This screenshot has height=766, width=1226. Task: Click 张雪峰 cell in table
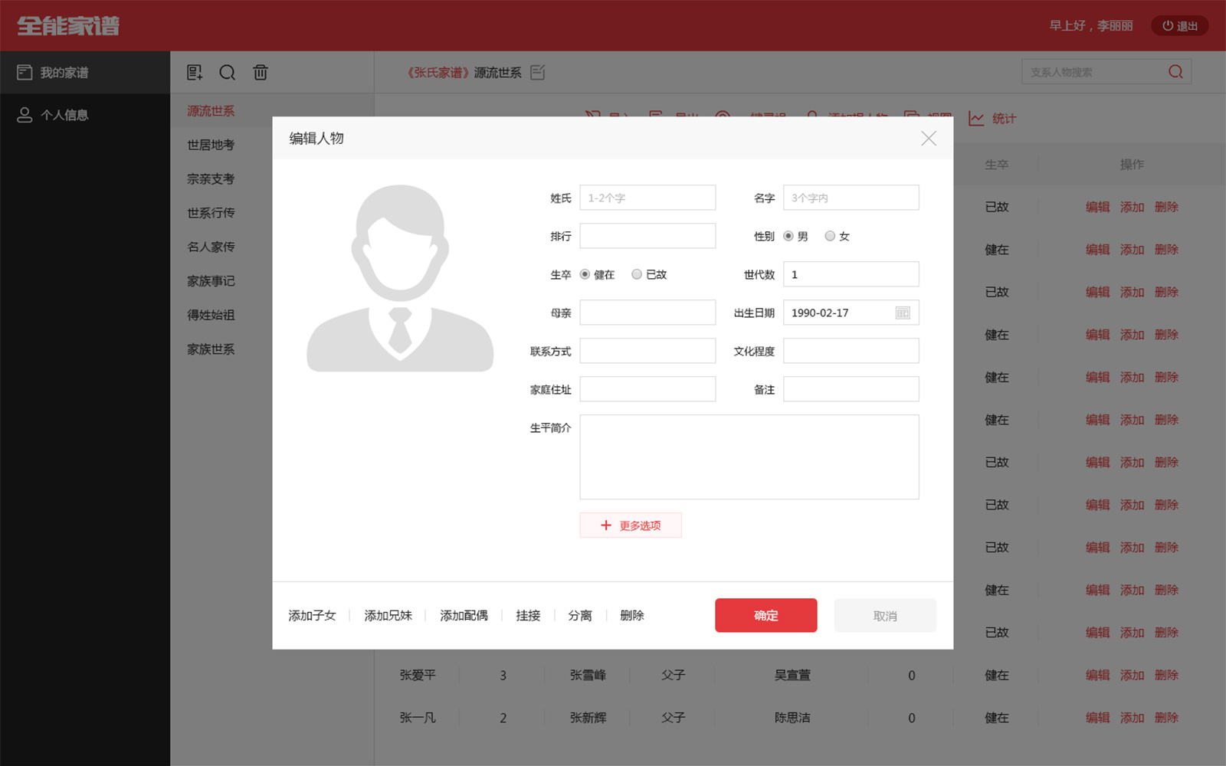pyautogui.click(x=588, y=675)
